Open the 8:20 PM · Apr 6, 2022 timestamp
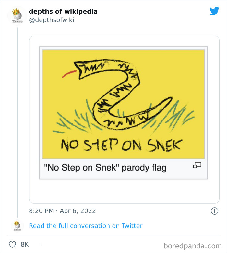This screenshot has height=253, width=227. tap(62, 211)
